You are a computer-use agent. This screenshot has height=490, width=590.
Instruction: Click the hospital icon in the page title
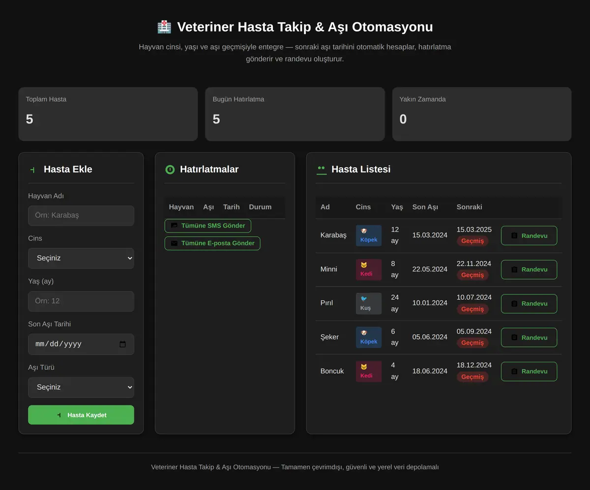coord(164,27)
